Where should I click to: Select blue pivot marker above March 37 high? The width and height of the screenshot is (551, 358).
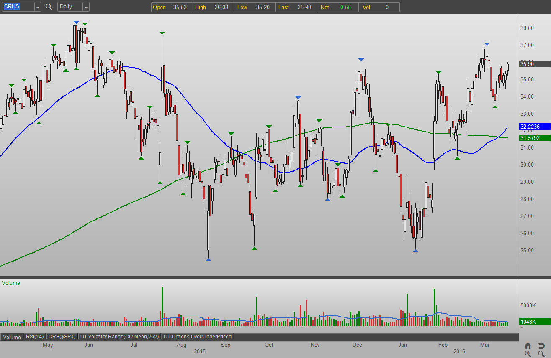click(x=487, y=44)
